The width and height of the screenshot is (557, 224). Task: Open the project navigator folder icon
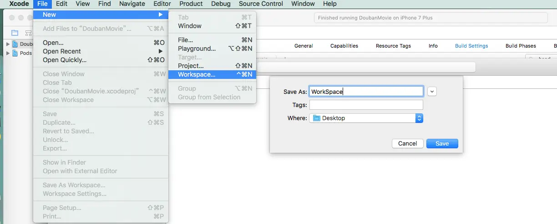pyautogui.click(x=15, y=33)
